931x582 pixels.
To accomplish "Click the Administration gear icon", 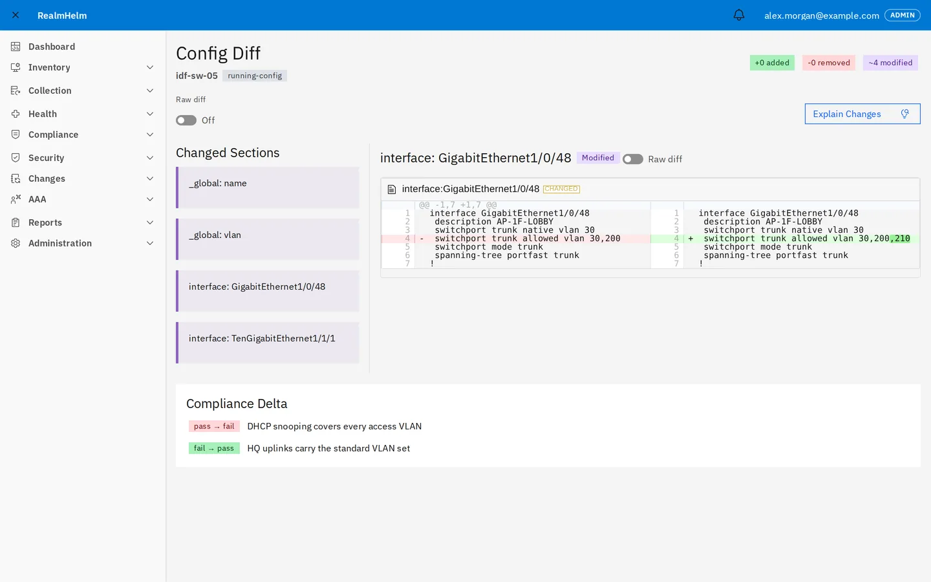I will click(x=16, y=243).
